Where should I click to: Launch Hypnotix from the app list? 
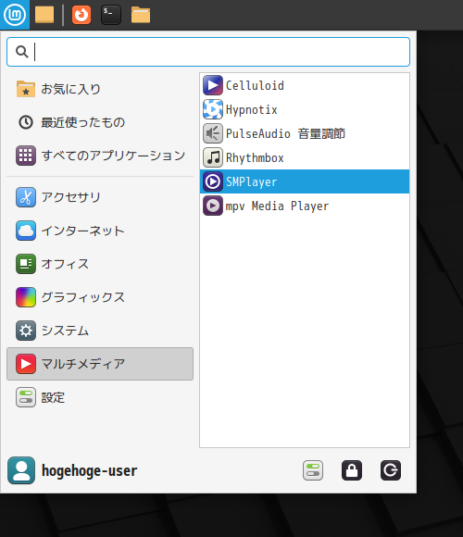click(305, 109)
